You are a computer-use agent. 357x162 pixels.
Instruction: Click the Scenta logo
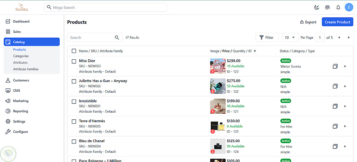21,7
